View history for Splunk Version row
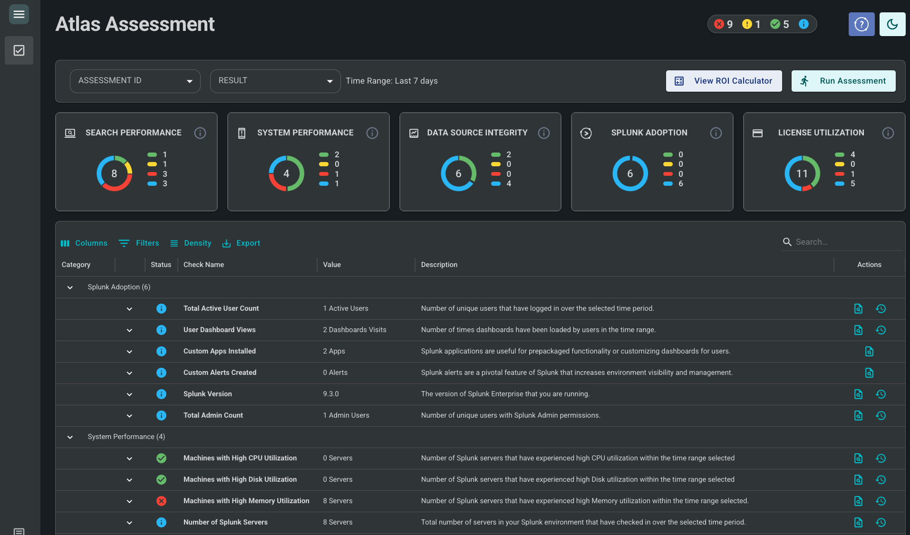The width and height of the screenshot is (910, 535). click(x=881, y=394)
